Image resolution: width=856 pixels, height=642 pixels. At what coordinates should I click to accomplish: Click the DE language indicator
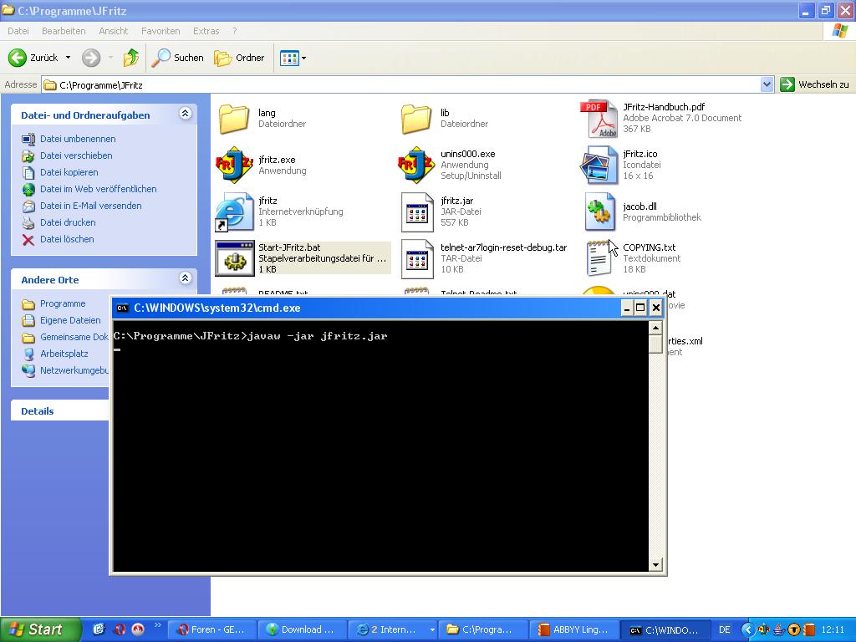(x=725, y=630)
